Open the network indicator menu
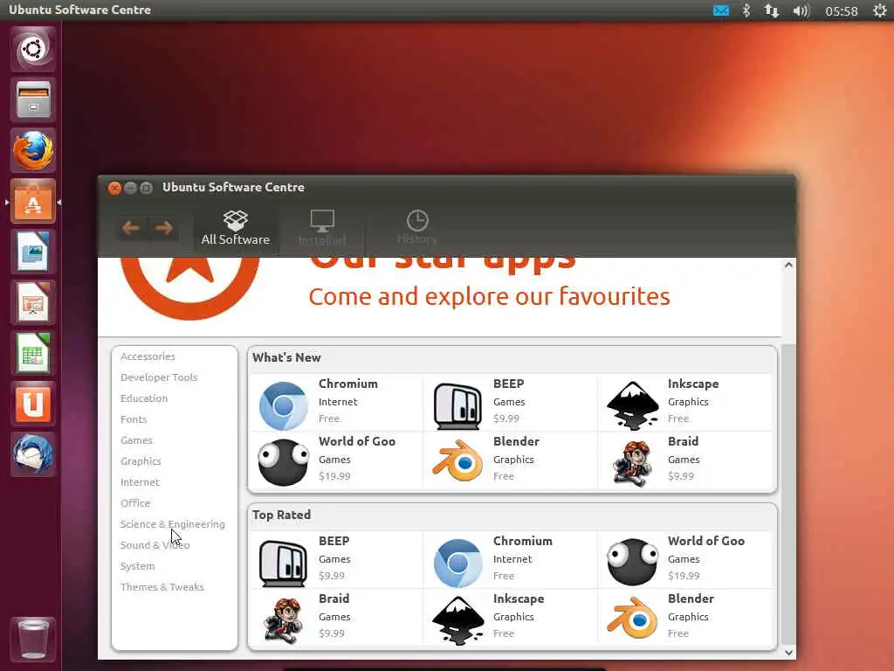This screenshot has height=671, width=894. (x=772, y=10)
